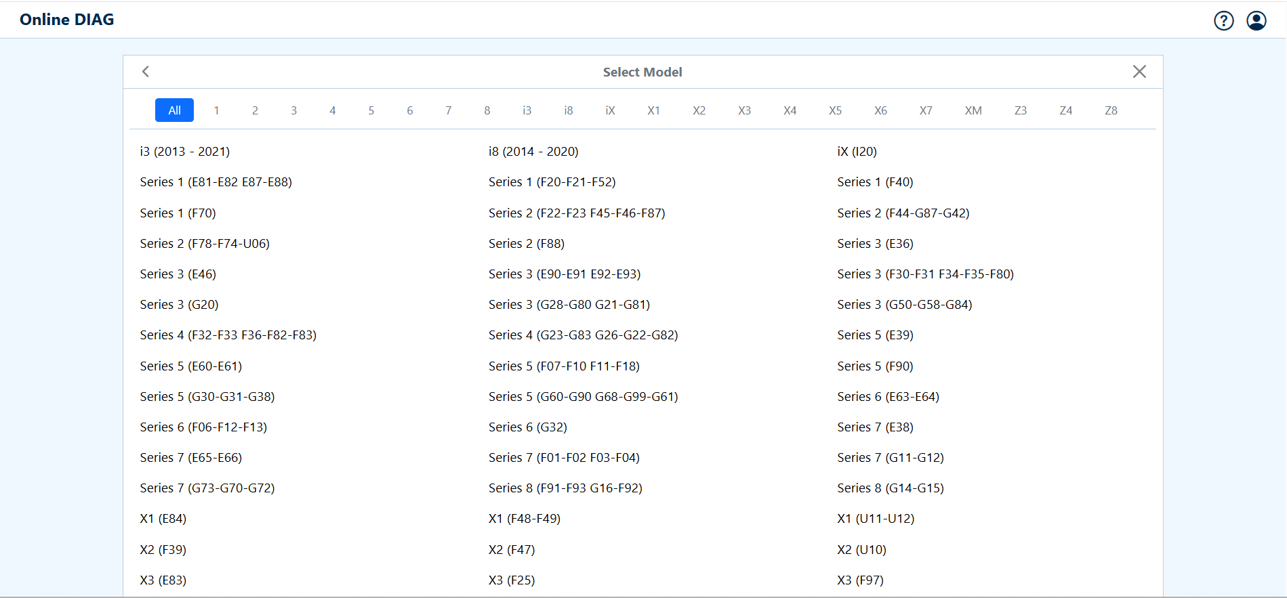Open the i8 filter tab
The height and width of the screenshot is (598, 1287).
coord(568,110)
